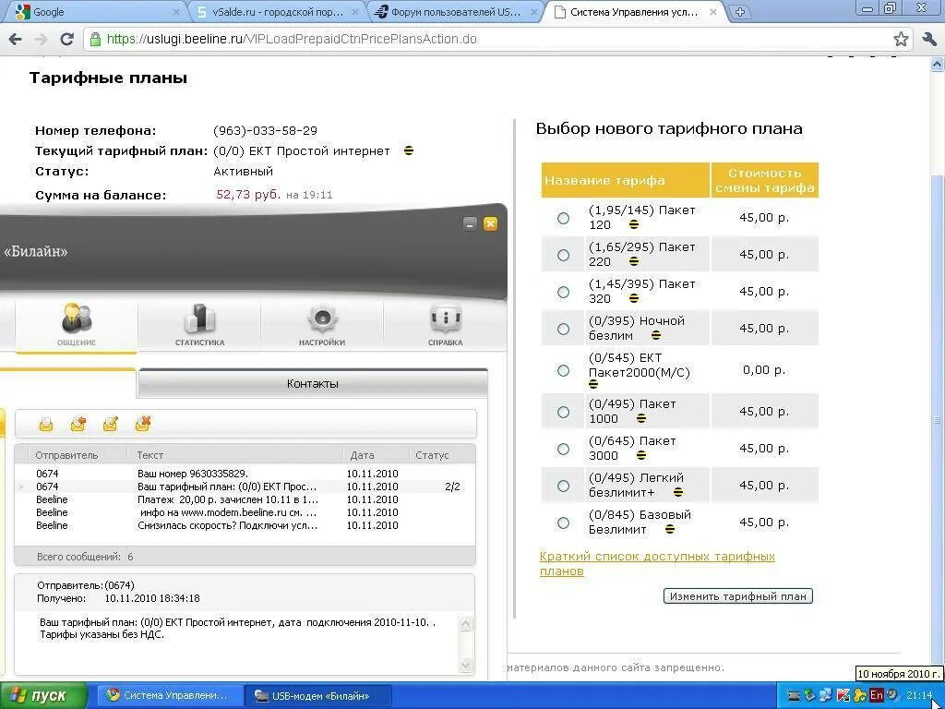Switch to USB-модем «Билайн» taskbar item
Screen dimensions: 945x709
(318, 696)
